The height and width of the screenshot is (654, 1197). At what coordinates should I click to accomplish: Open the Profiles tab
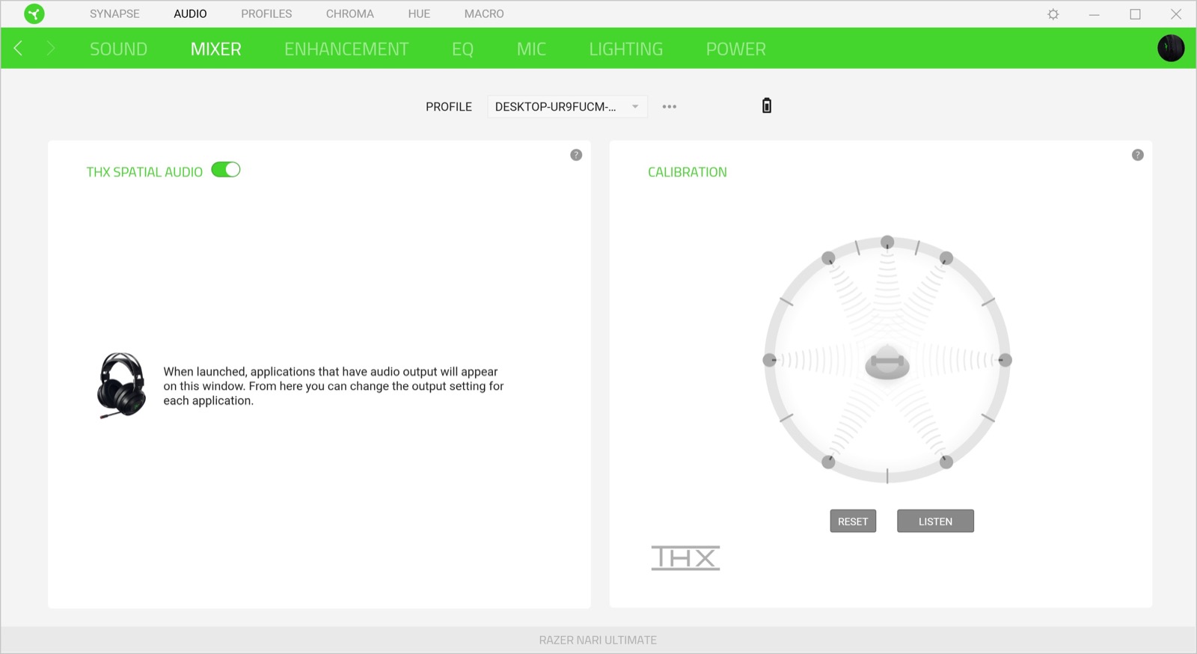point(266,13)
